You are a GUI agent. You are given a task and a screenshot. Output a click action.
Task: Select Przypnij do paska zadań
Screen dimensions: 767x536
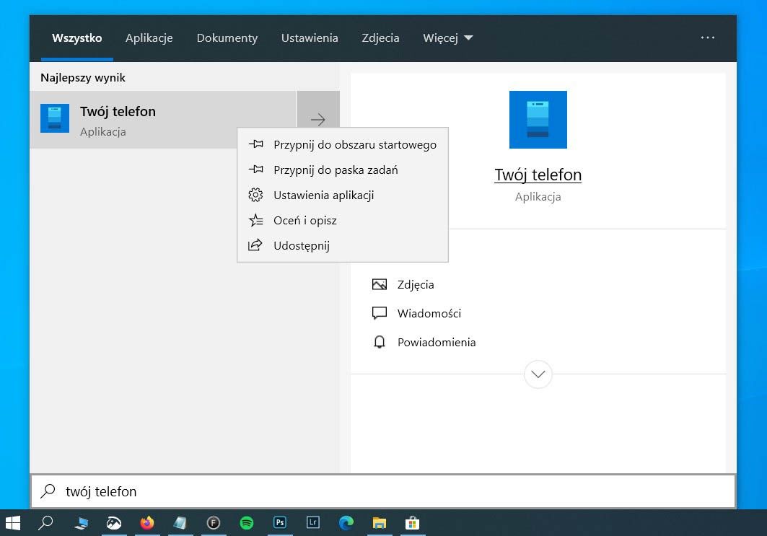[343, 170]
